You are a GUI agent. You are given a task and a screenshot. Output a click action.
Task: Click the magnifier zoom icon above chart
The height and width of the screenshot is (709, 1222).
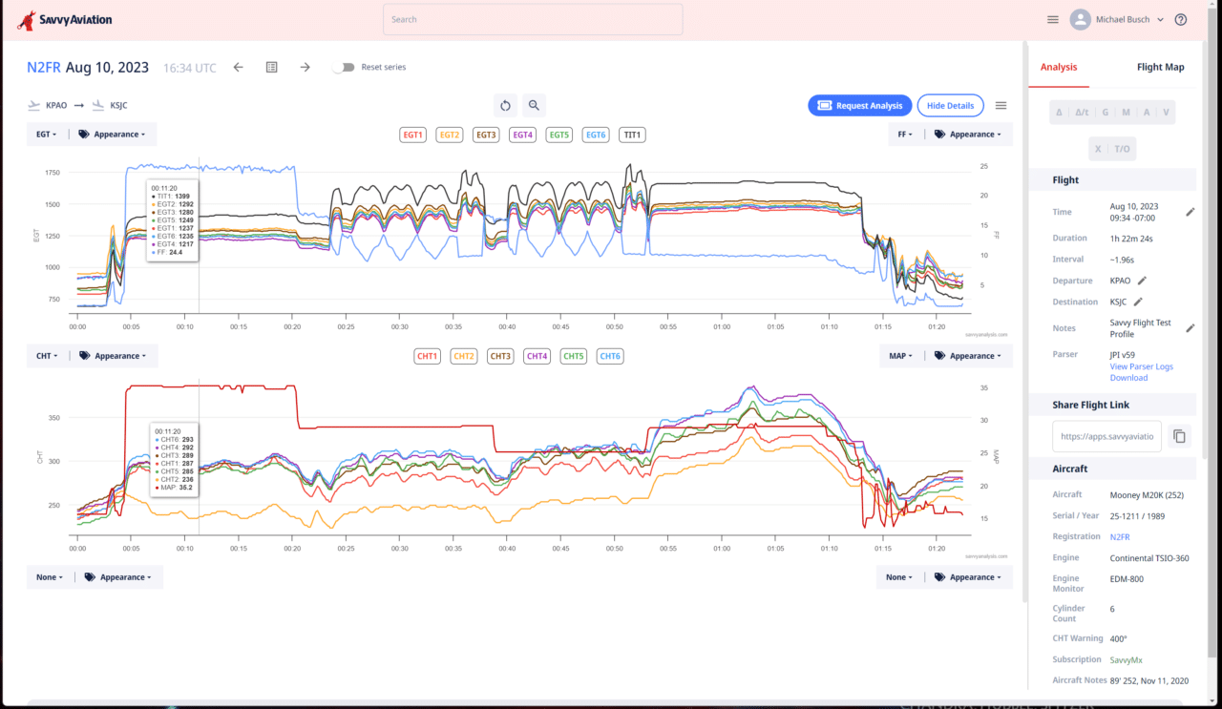coord(534,106)
